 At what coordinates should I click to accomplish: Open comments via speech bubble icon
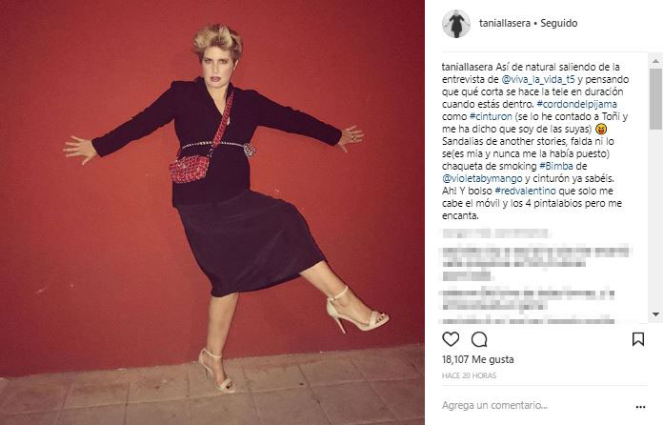pos(479,339)
